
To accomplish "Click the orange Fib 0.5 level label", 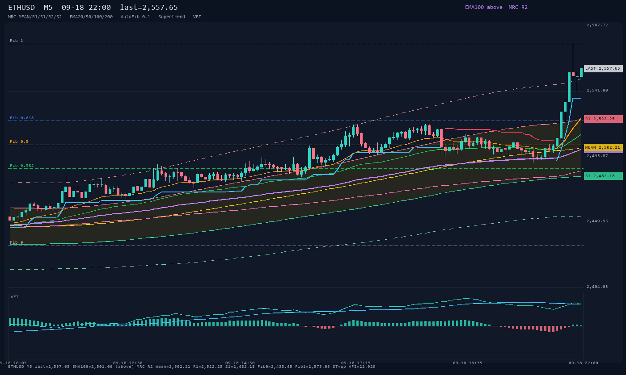I will pos(19,142).
